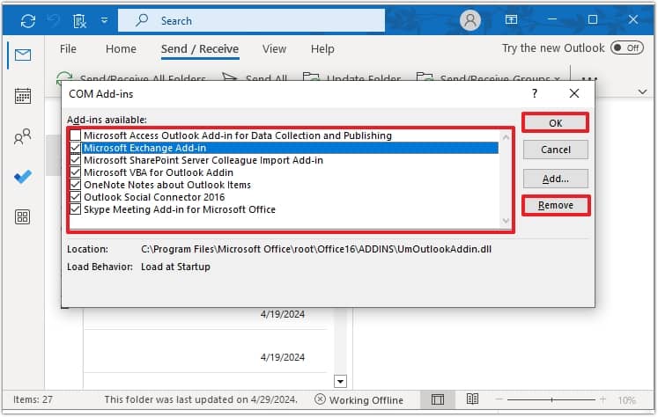
Task: Uncheck Microsoft Exchange Add-in checkbox
Action: point(75,148)
